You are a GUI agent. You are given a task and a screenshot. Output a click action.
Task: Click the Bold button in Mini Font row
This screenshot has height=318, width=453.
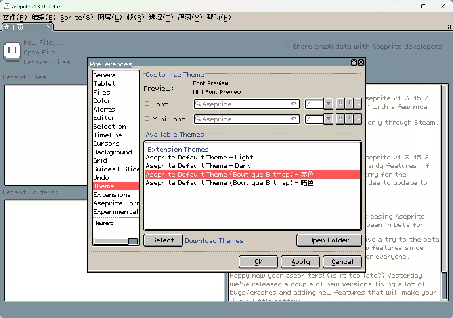click(x=340, y=119)
